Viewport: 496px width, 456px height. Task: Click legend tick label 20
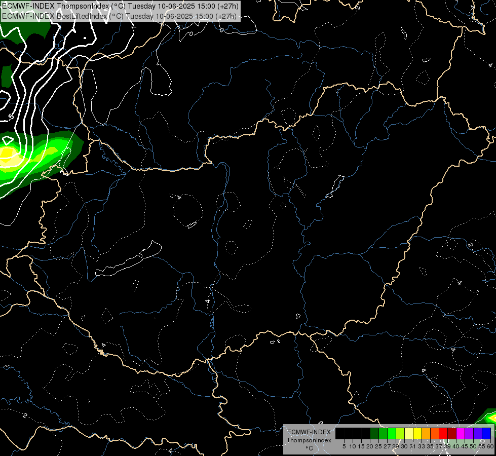(x=370, y=446)
